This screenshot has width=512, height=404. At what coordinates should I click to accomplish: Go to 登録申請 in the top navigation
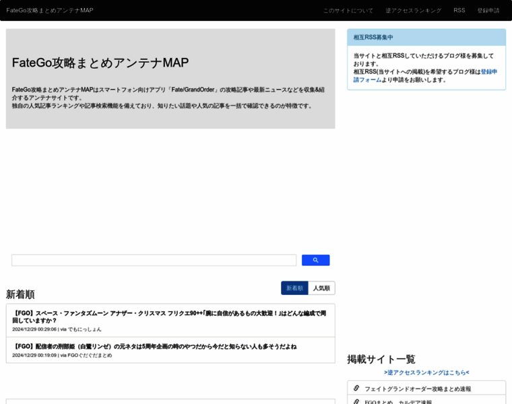tap(488, 11)
